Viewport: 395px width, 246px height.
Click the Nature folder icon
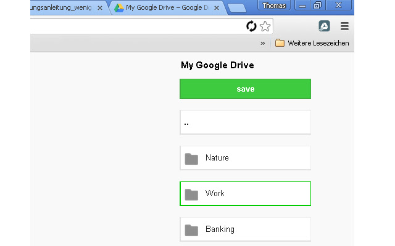pos(191,159)
